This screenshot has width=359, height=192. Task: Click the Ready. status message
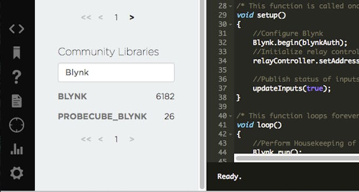pos(230,176)
